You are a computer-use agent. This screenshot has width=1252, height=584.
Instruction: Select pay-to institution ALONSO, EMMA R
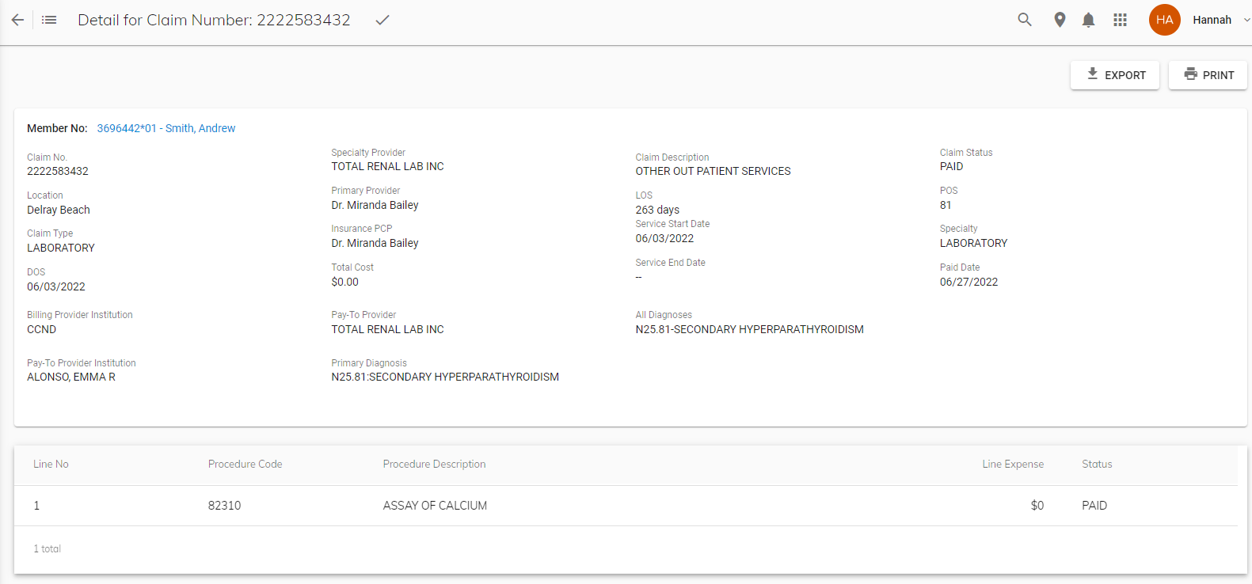tap(71, 377)
